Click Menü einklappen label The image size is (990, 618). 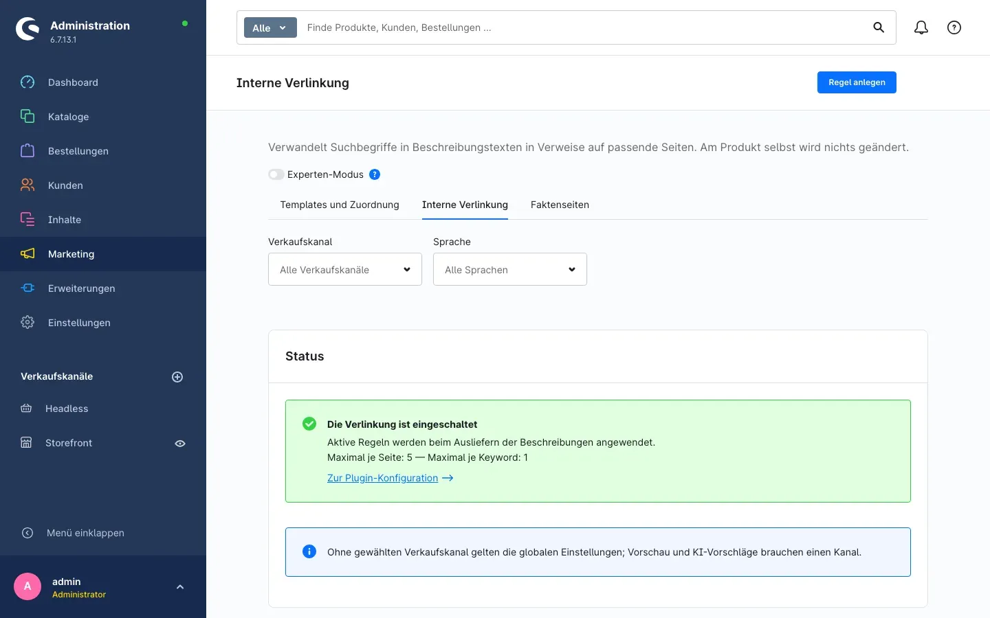point(85,533)
